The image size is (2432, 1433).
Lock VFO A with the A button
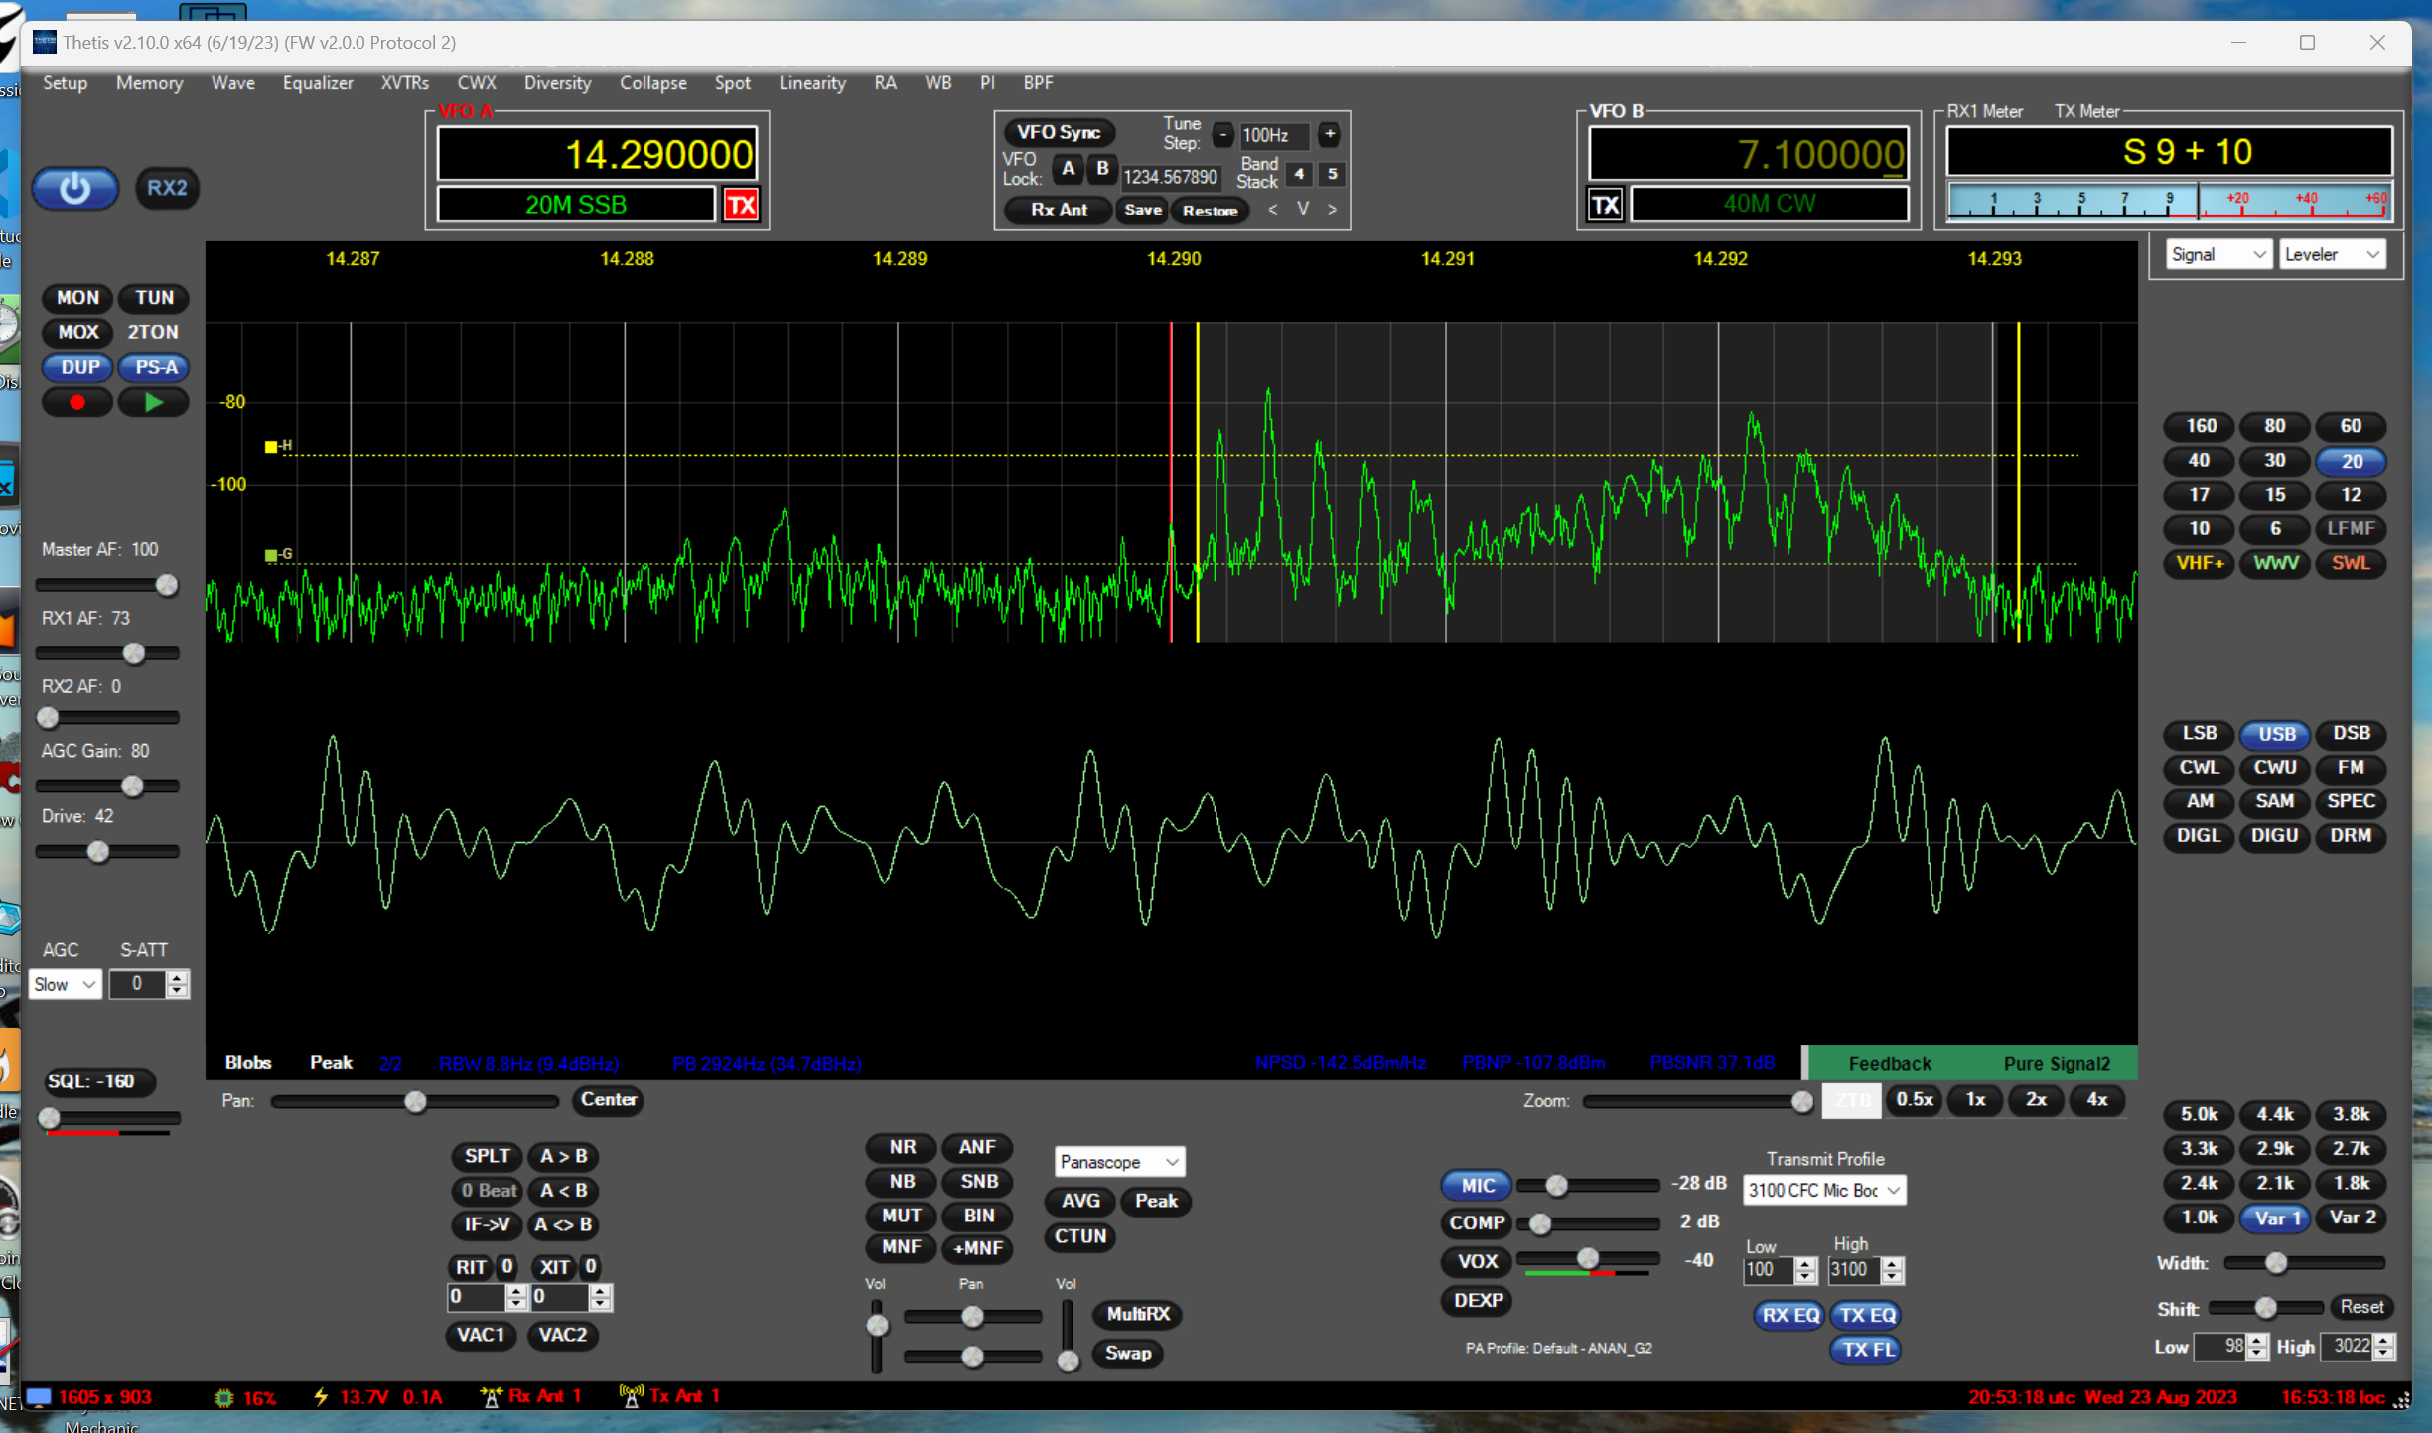tap(1069, 169)
